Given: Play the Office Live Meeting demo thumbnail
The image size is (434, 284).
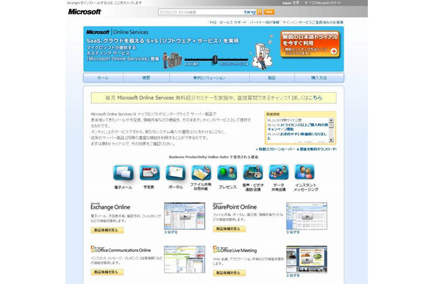Looking at the screenshot, I should point(307,259).
